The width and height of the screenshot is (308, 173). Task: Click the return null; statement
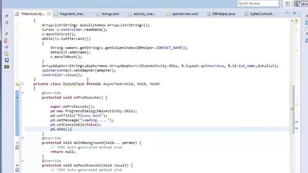coord(63,152)
